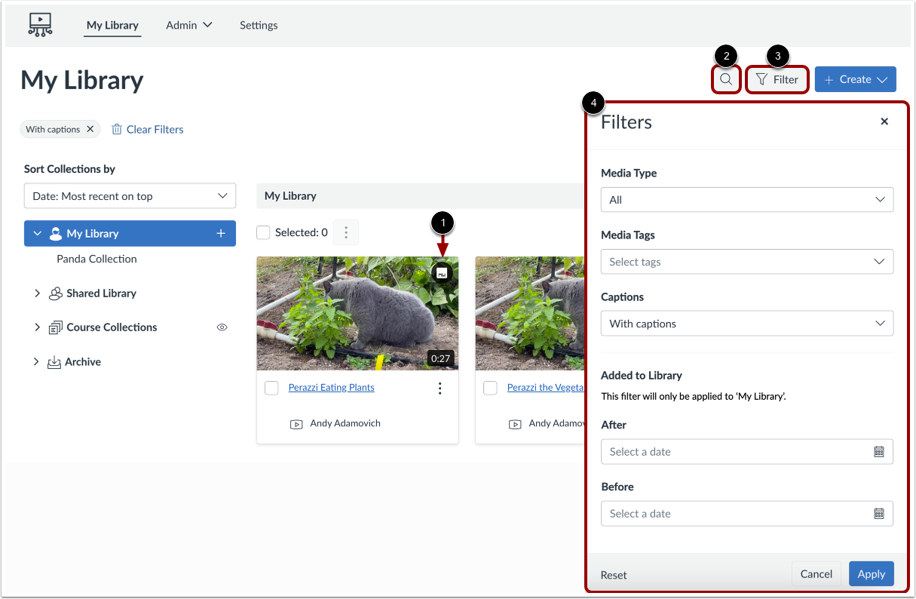Open the Perazzi the Vegeta… title link

coord(546,387)
